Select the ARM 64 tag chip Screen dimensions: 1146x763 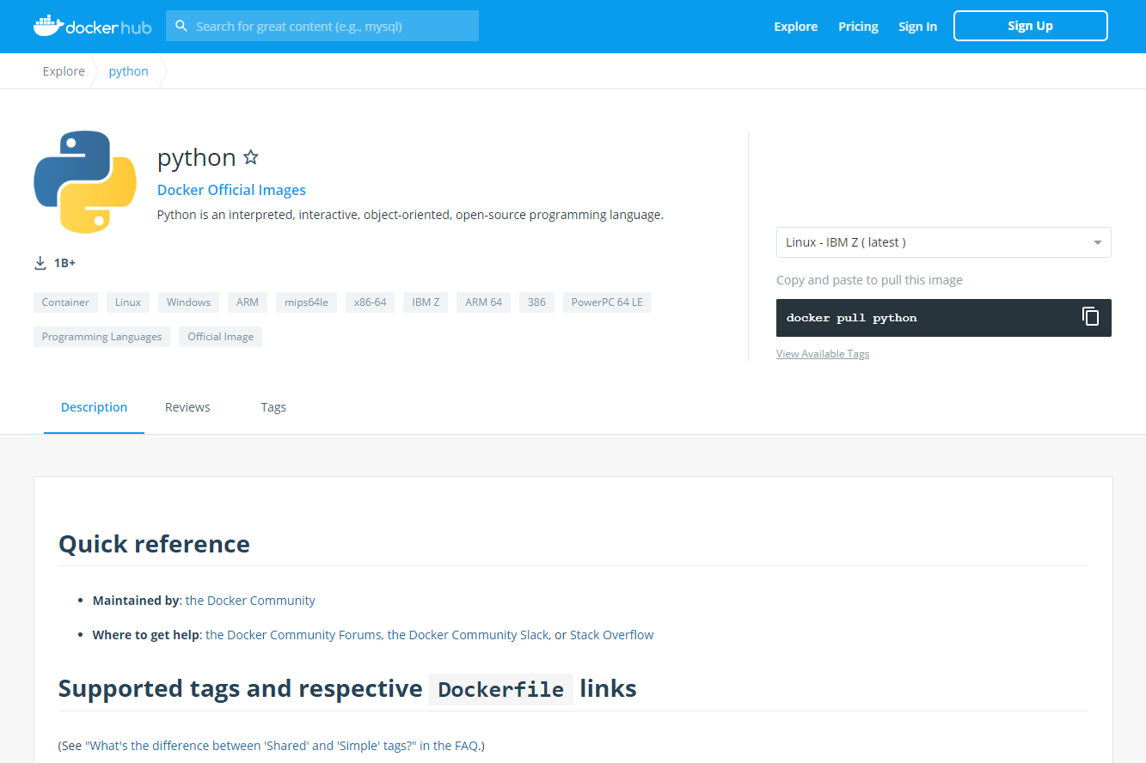[x=483, y=302]
